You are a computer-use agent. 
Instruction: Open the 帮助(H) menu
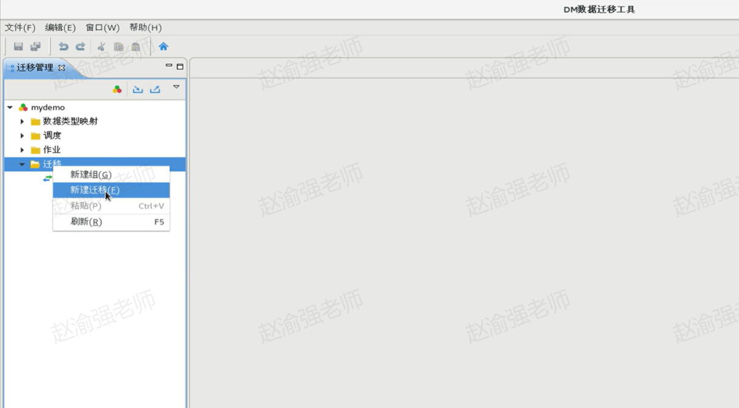click(x=145, y=27)
